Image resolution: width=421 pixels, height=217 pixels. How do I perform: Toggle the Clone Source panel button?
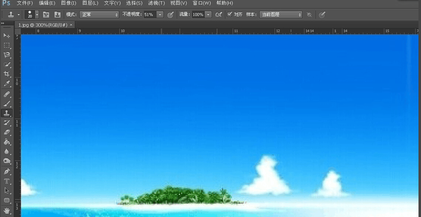coord(57,15)
